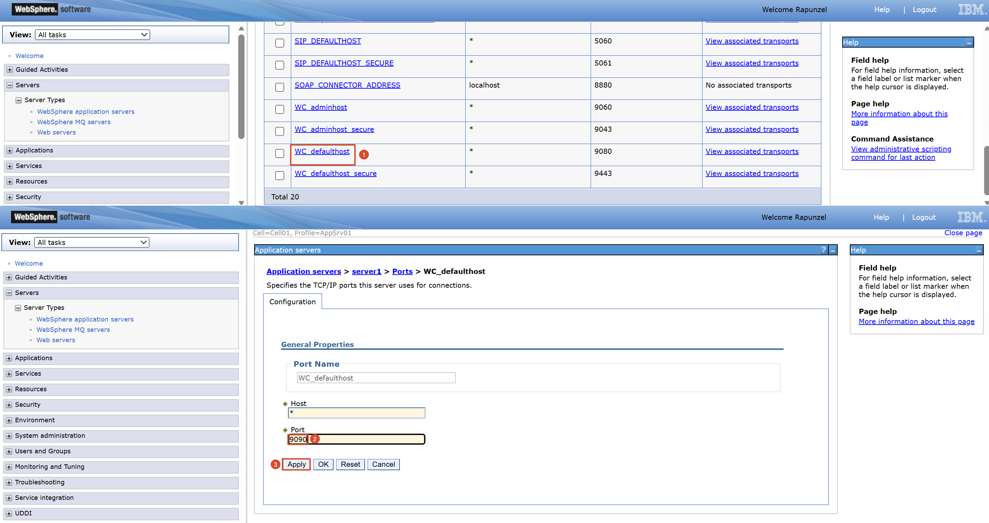The width and height of the screenshot is (989, 523).
Task: Open the lower View All tasks dropdown
Action: pos(92,242)
